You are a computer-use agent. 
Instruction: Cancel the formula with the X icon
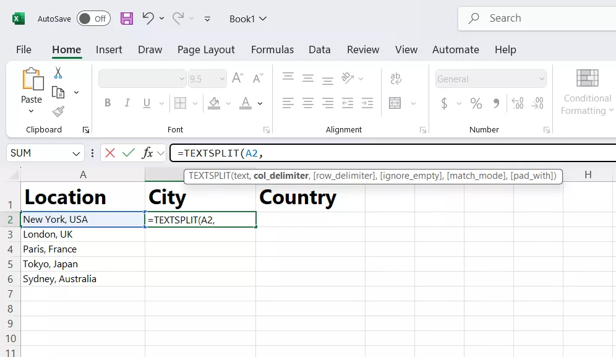[110, 153]
